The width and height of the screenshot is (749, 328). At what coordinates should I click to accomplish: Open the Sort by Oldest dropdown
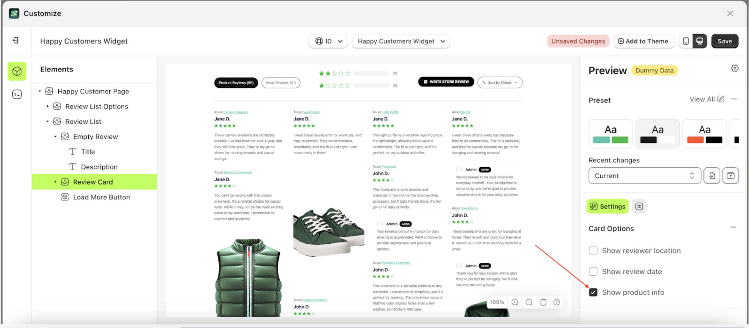click(499, 82)
